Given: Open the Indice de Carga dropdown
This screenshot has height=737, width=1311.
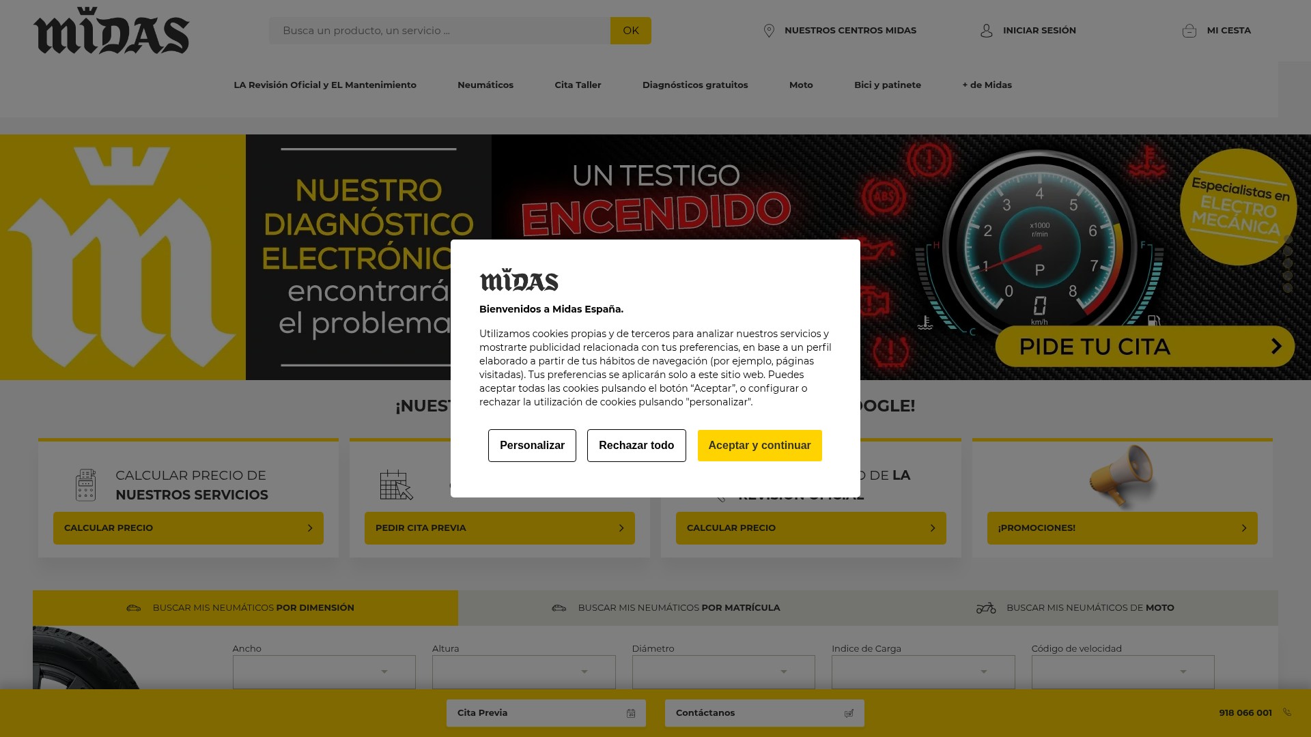Looking at the screenshot, I should click(923, 672).
